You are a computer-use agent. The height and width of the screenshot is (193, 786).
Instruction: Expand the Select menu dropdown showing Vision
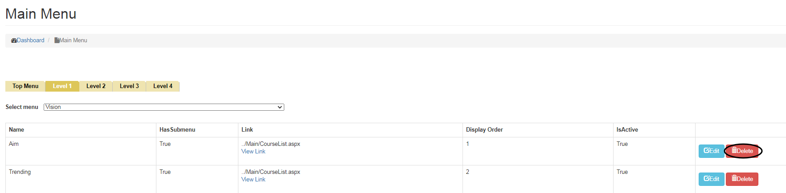(x=164, y=107)
